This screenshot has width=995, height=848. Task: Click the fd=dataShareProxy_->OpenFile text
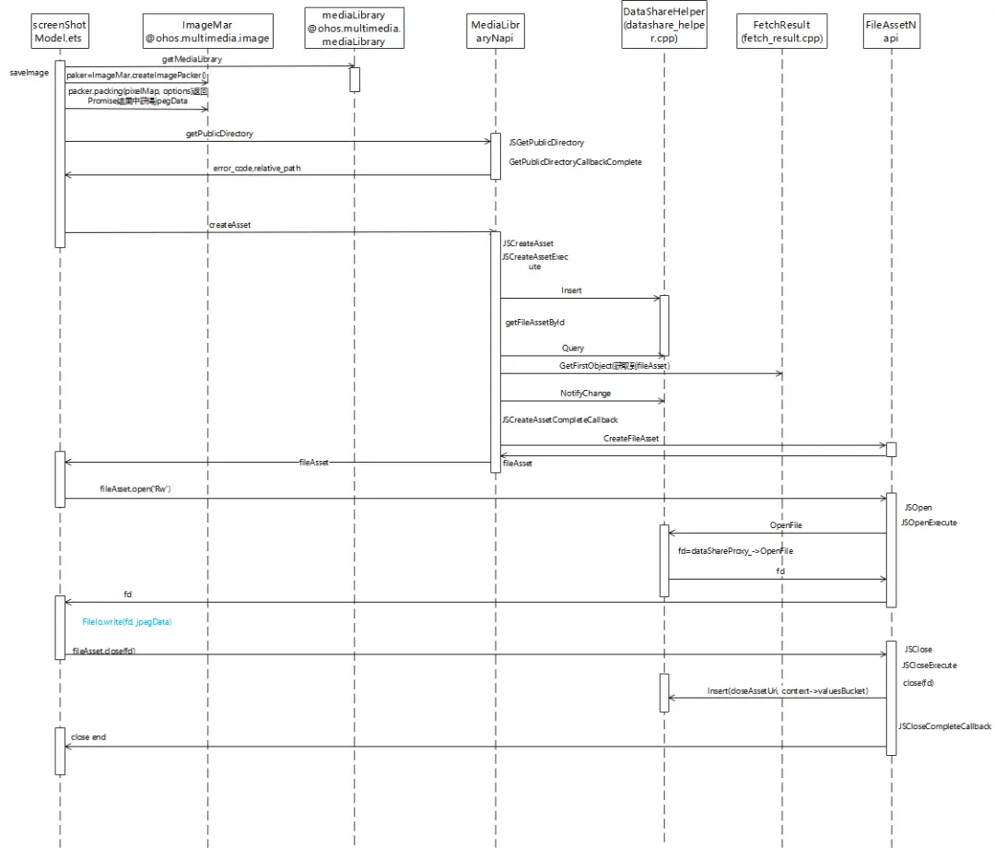click(x=735, y=551)
